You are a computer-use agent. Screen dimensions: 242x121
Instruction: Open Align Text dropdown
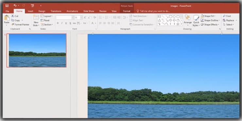[137, 20]
